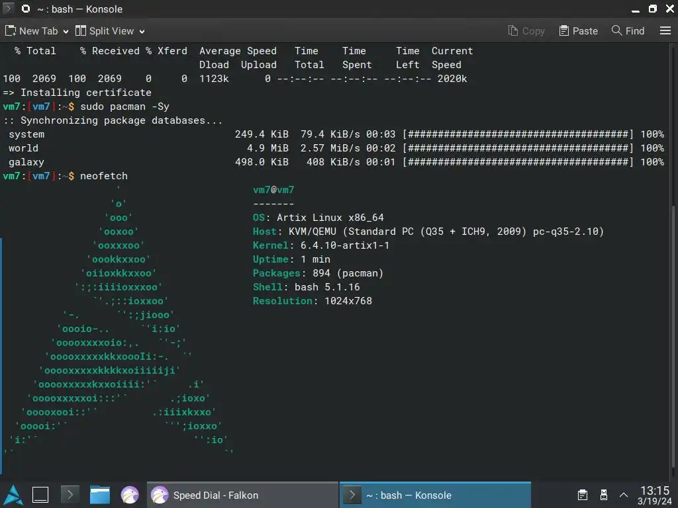The width and height of the screenshot is (678, 508).
Task: Click the Konsole title bar terminal icon
Action: [8, 9]
